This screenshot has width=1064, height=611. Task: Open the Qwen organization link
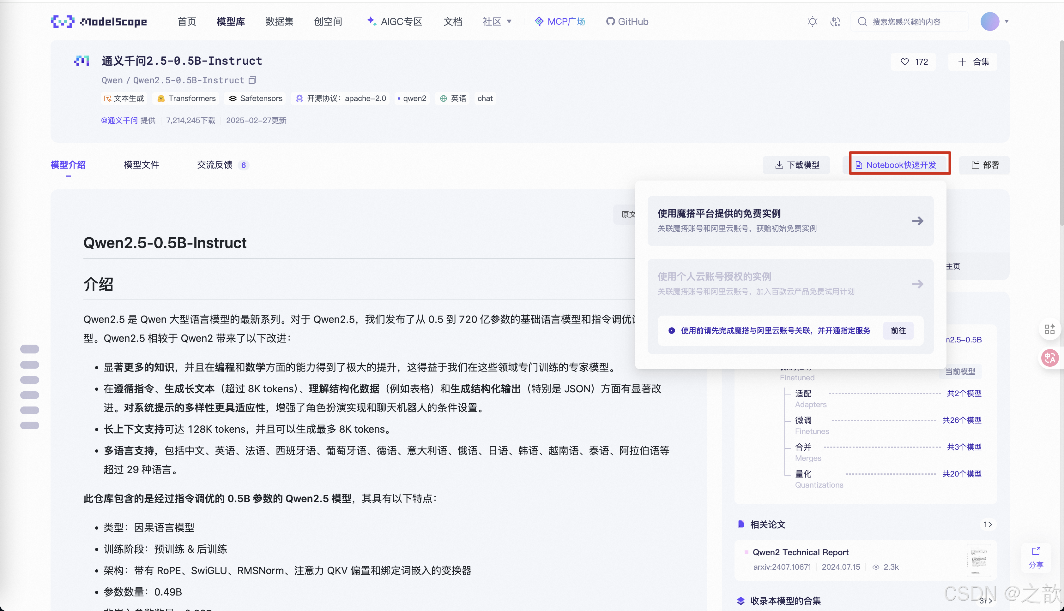point(112,80)
